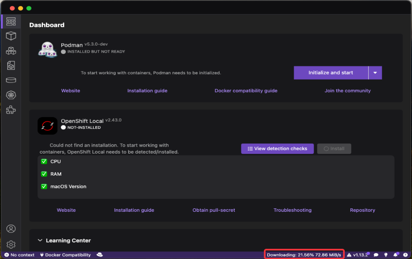Open Docker compatibility guide link
This screenshot has width=412, height=259.
pos(246,91)
